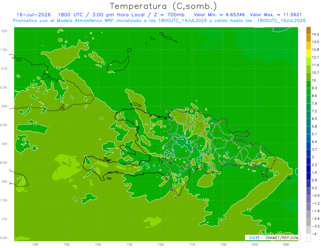Pick the orange swatch between 14.2 and 13.5

(x=308, y=38)
